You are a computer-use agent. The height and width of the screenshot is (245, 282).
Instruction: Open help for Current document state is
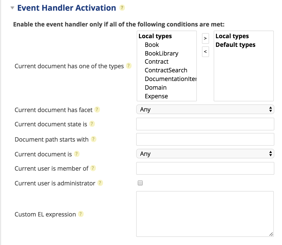(x=92, y=124)
